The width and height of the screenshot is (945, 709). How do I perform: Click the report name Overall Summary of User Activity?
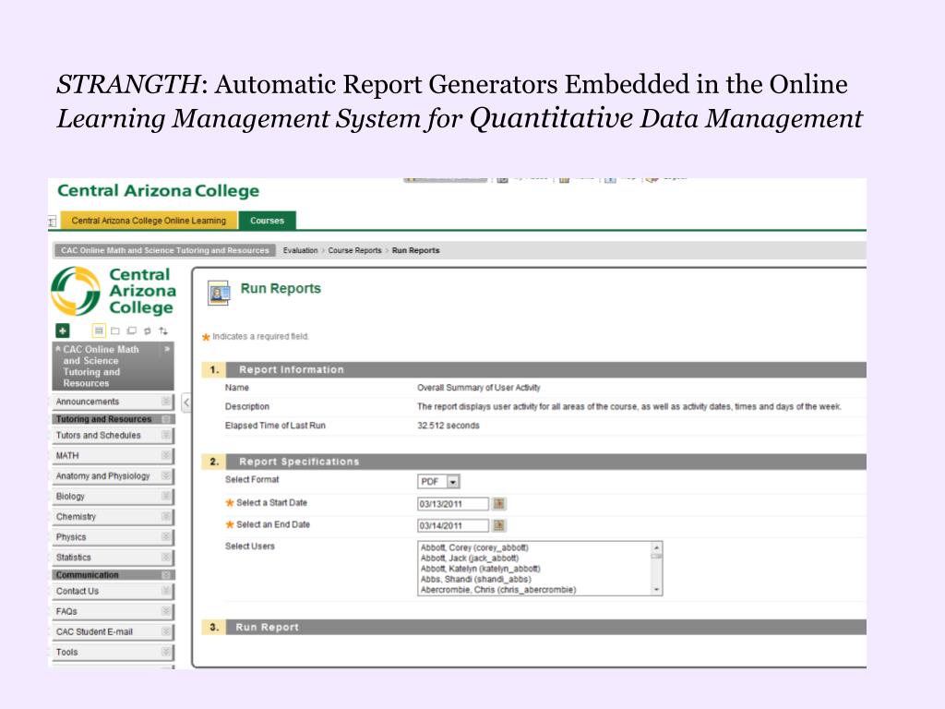(479, 388)
